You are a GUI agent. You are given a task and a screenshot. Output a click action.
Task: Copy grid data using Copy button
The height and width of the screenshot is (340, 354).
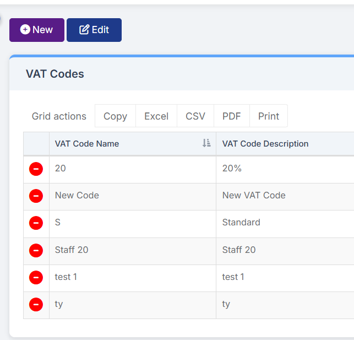(x=115, y=116)
